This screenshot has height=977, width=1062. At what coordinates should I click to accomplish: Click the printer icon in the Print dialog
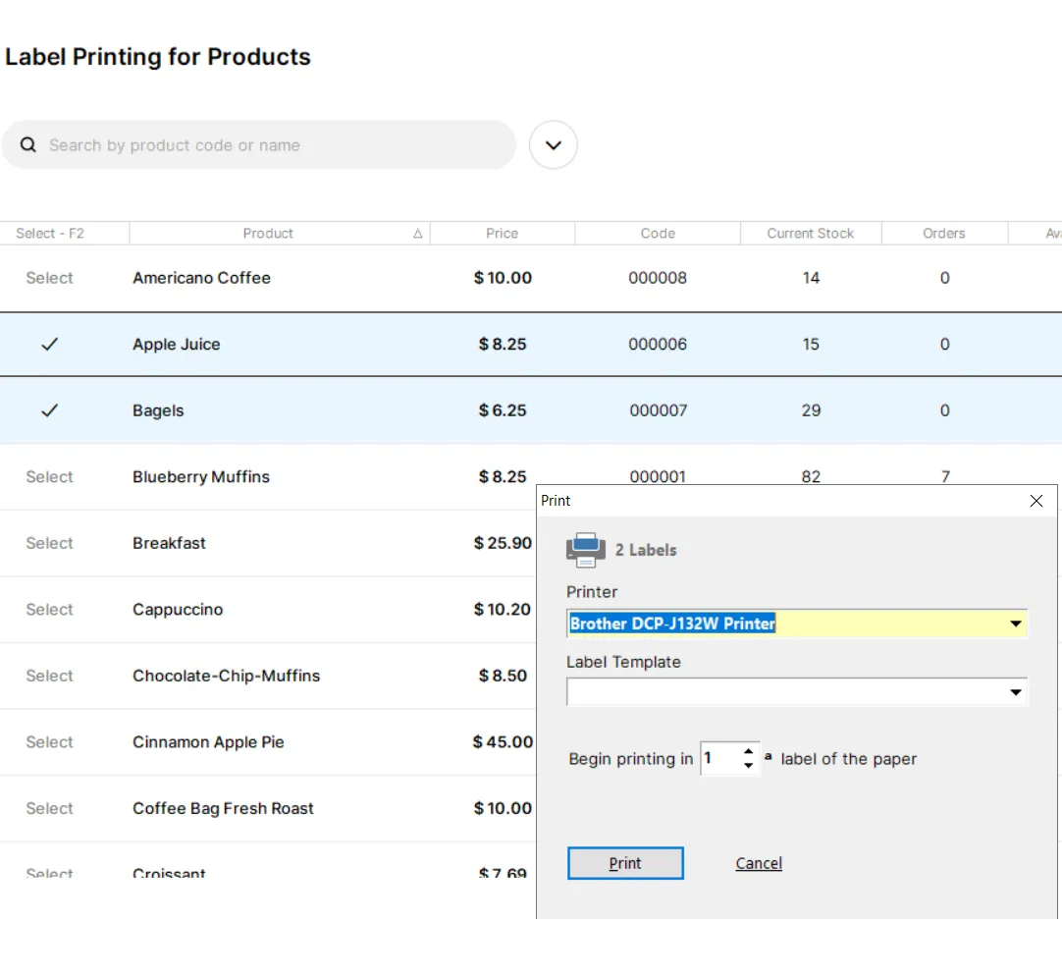[x=584, y=550]
